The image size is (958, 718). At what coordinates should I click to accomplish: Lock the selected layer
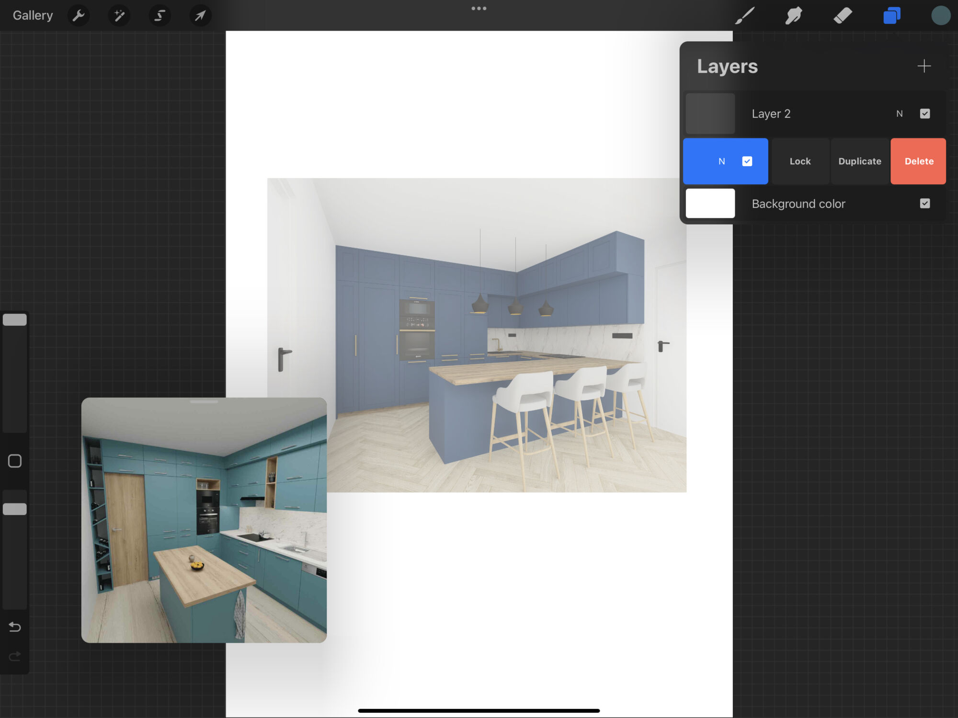click(x=800, y=161)
